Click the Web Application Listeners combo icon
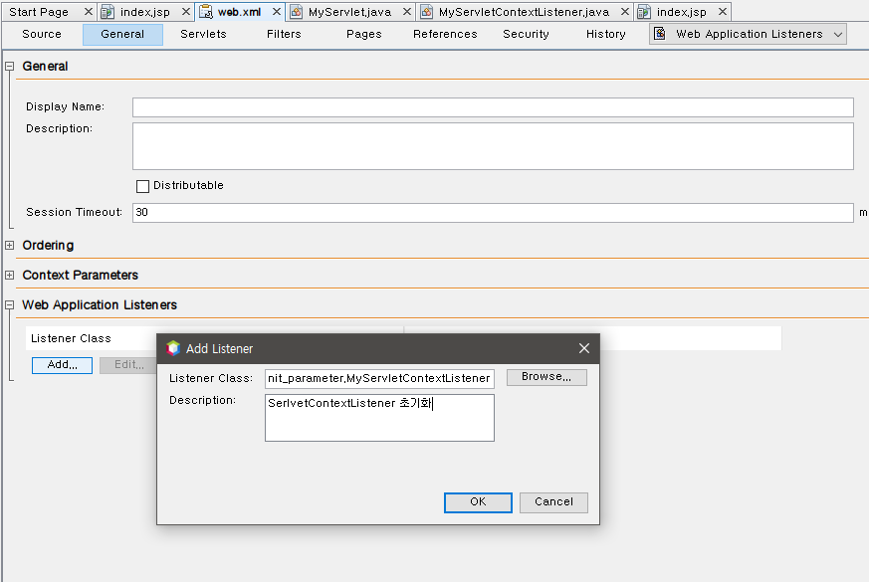The width and height of the screenshot is (869, 582). pyautogui.click(x=660, y=34)
